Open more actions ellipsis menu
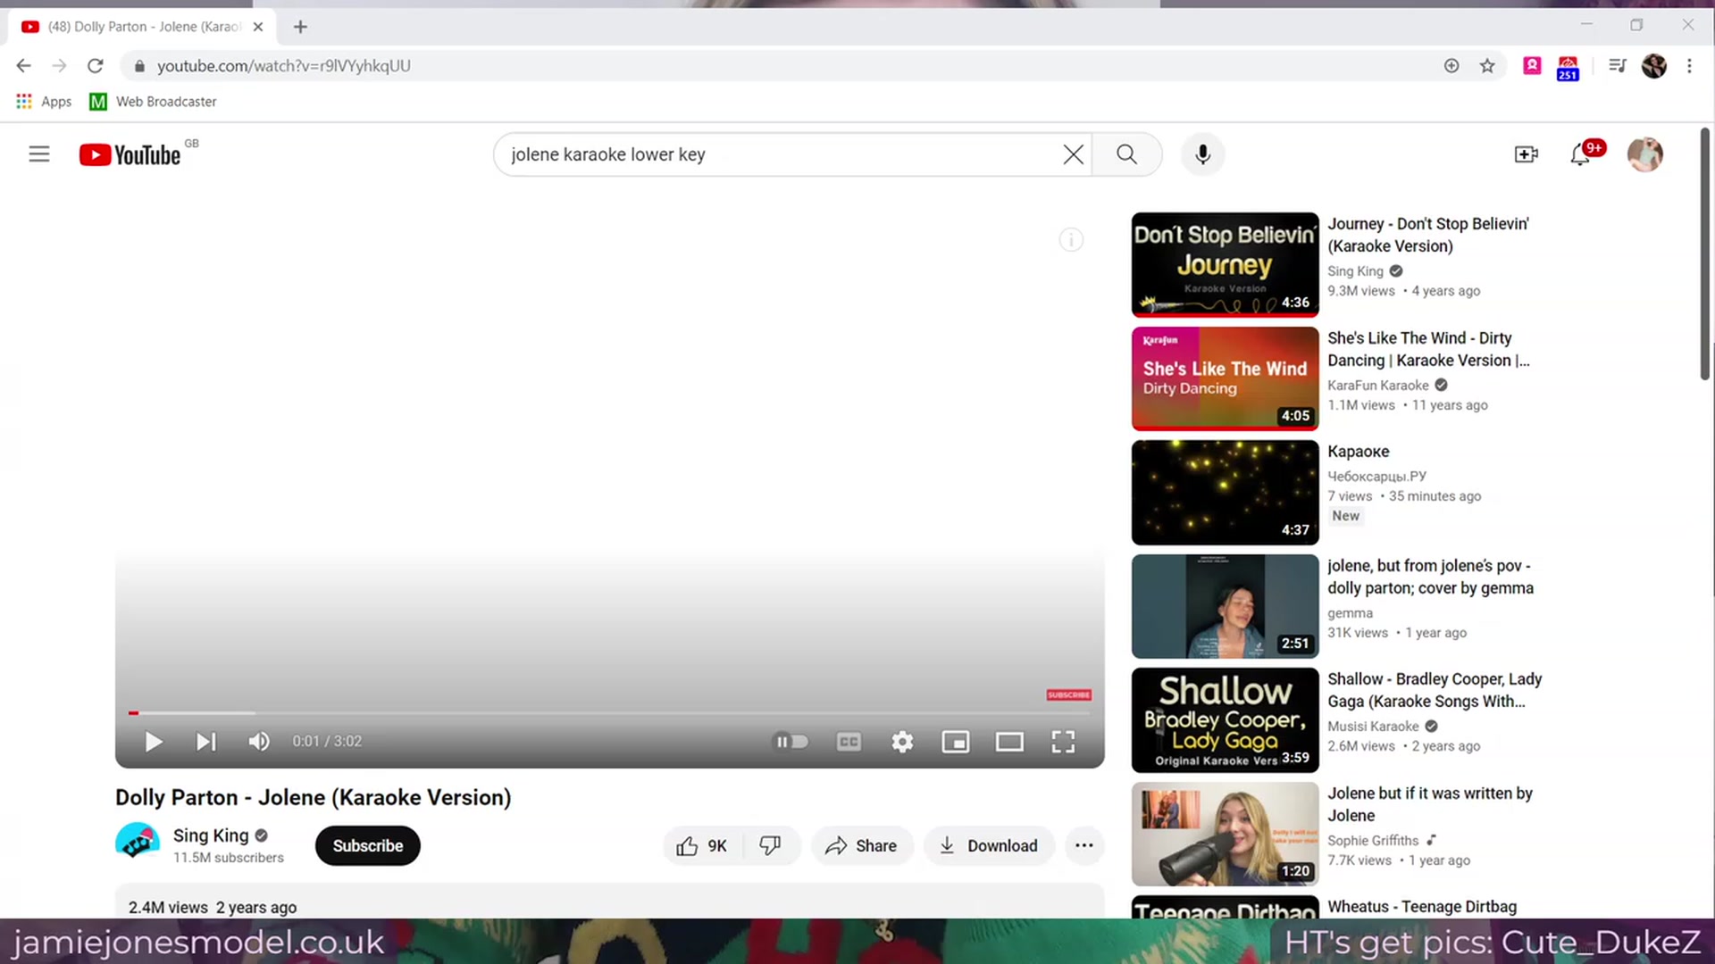The height and width of the screenshot is (964, 1715). pos(1084,845)
